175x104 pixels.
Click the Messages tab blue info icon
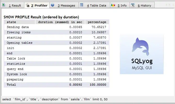click(x=53, y=5)
